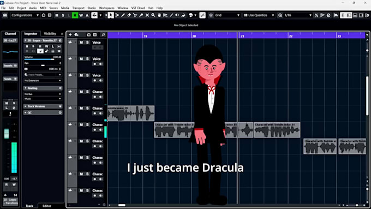Click the Add Track plus icon

(70, 34)
